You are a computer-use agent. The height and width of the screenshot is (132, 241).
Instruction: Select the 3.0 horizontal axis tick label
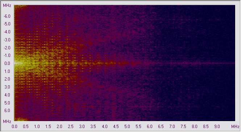pos(82,127)
